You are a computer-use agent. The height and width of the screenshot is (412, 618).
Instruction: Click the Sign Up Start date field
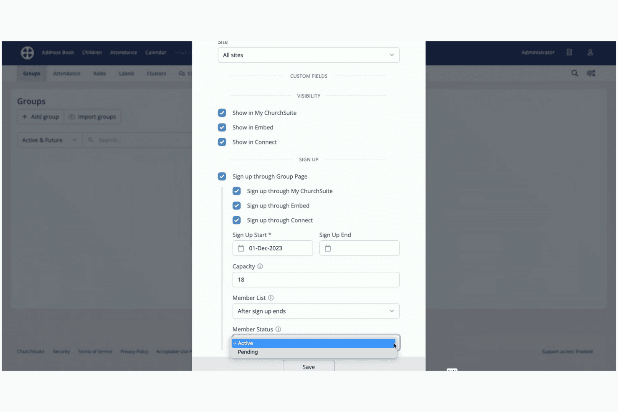[273, 248]
